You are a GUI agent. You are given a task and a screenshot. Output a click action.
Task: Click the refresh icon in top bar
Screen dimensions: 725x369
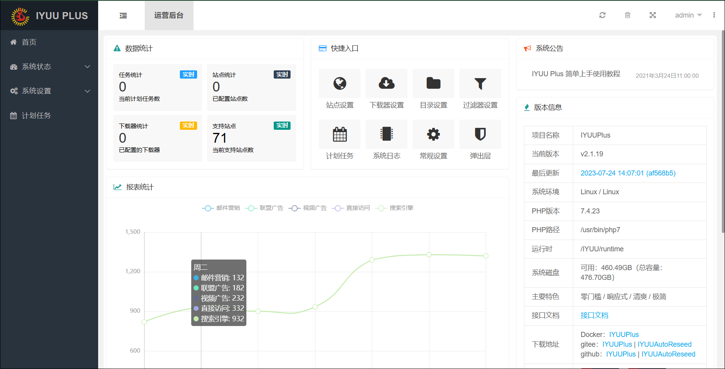coord(602,15)
